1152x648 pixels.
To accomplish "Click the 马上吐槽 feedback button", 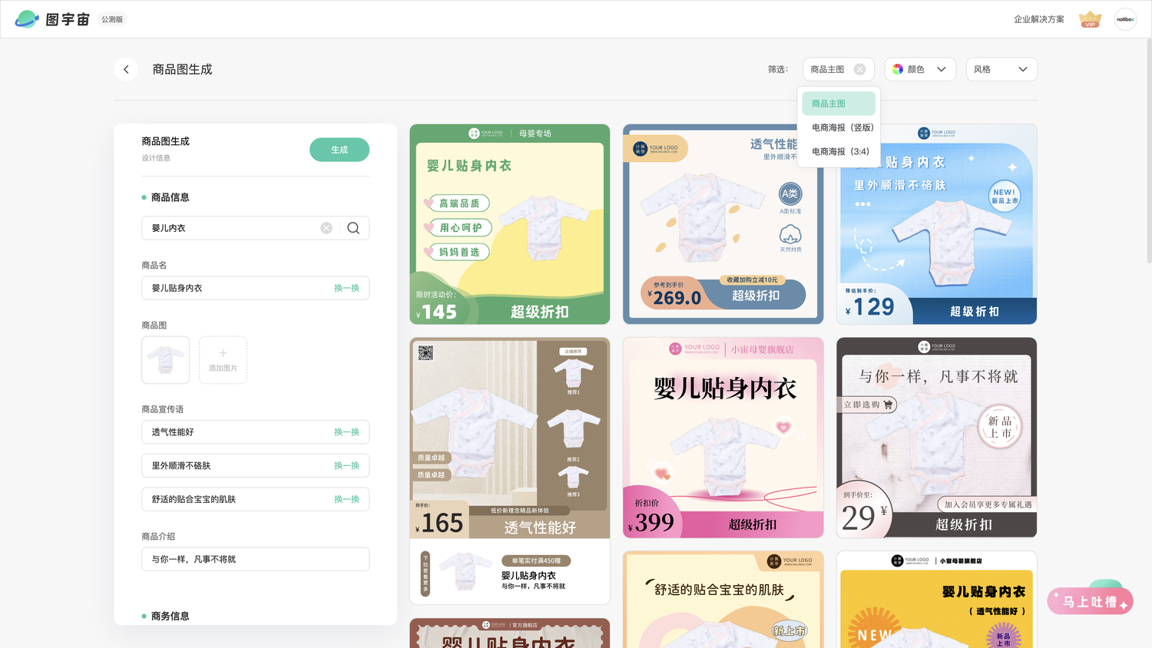I will coord(1090,601).
